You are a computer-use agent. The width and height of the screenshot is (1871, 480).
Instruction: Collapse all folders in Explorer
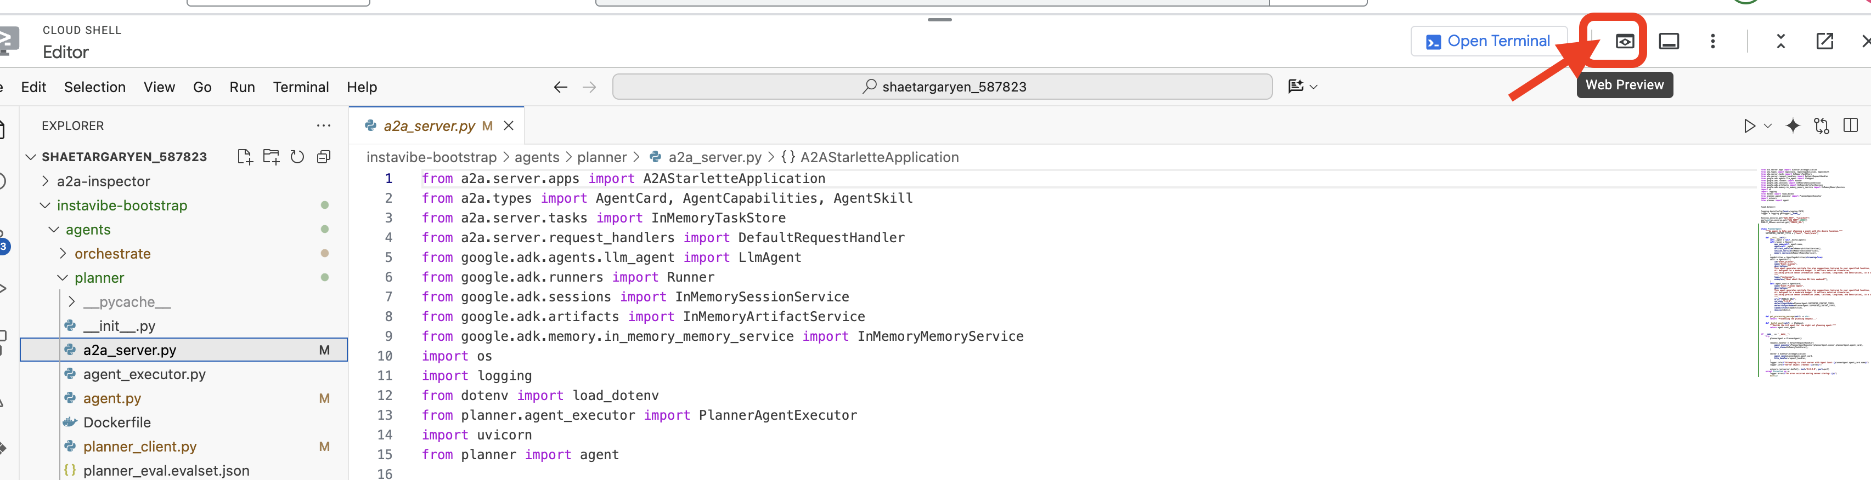pyautogui.click(x=324, y=157)
